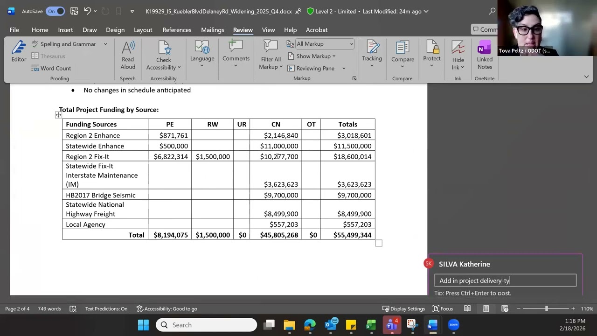Switch to the Acrobat tab
The height and width of the screenshot is (336, 597).
(317, 30)
